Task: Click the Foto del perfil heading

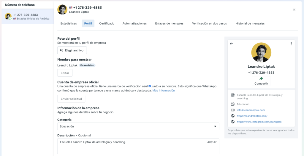Action: point(69,39)
